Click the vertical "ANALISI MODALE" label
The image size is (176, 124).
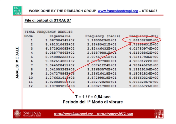pos(17,62)
